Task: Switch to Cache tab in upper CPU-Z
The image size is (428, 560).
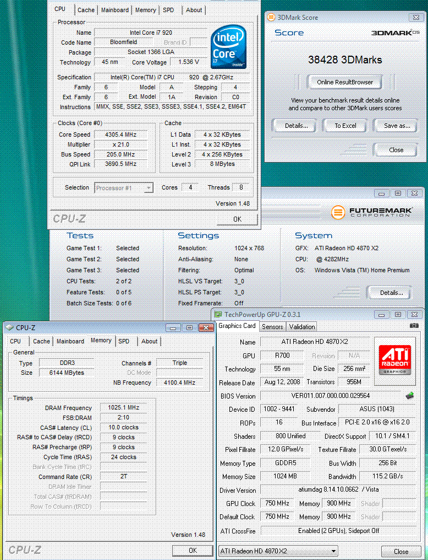Action: pyautogui.click(x=86, y=10)
